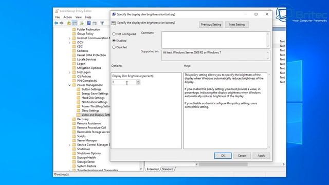The width and height of the screenshot is (329, 185).
Task: Switch to the Standard tab
Action: coord(168,169)
